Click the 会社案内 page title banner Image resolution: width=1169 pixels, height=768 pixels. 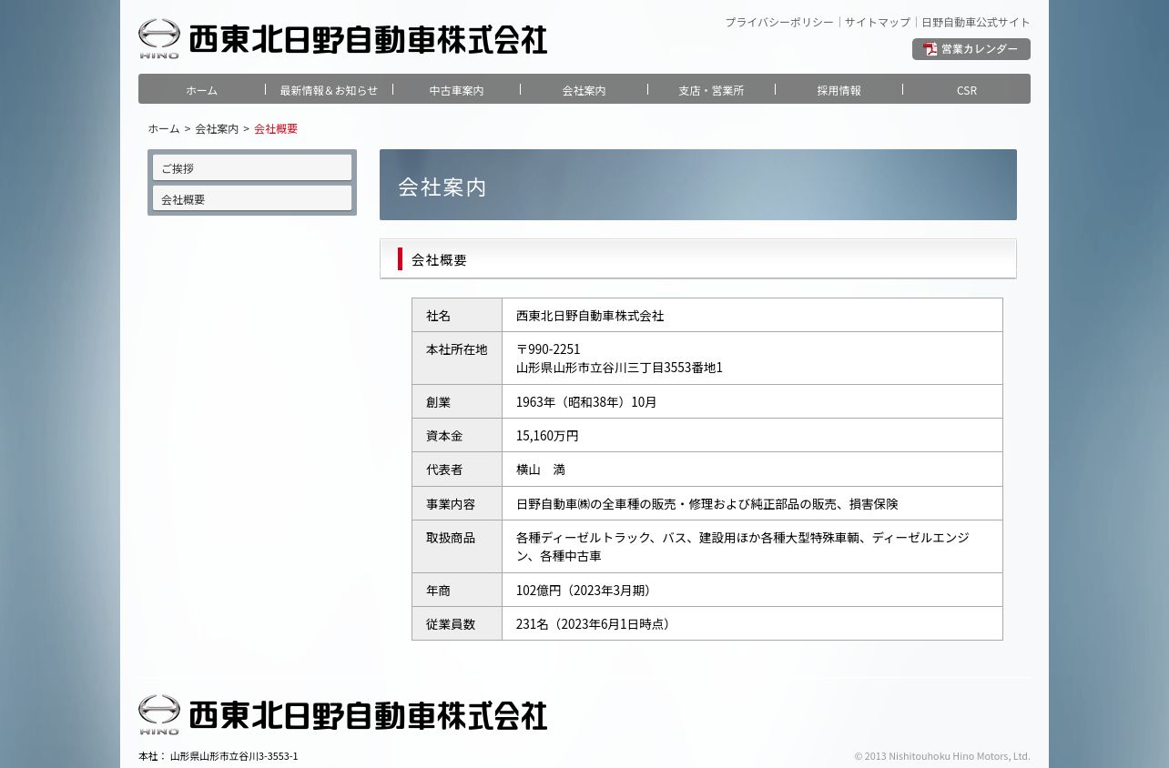pos(698,185)
